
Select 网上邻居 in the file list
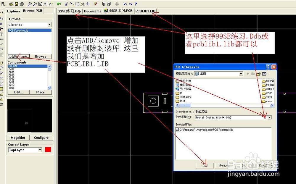tap(183, 89)
